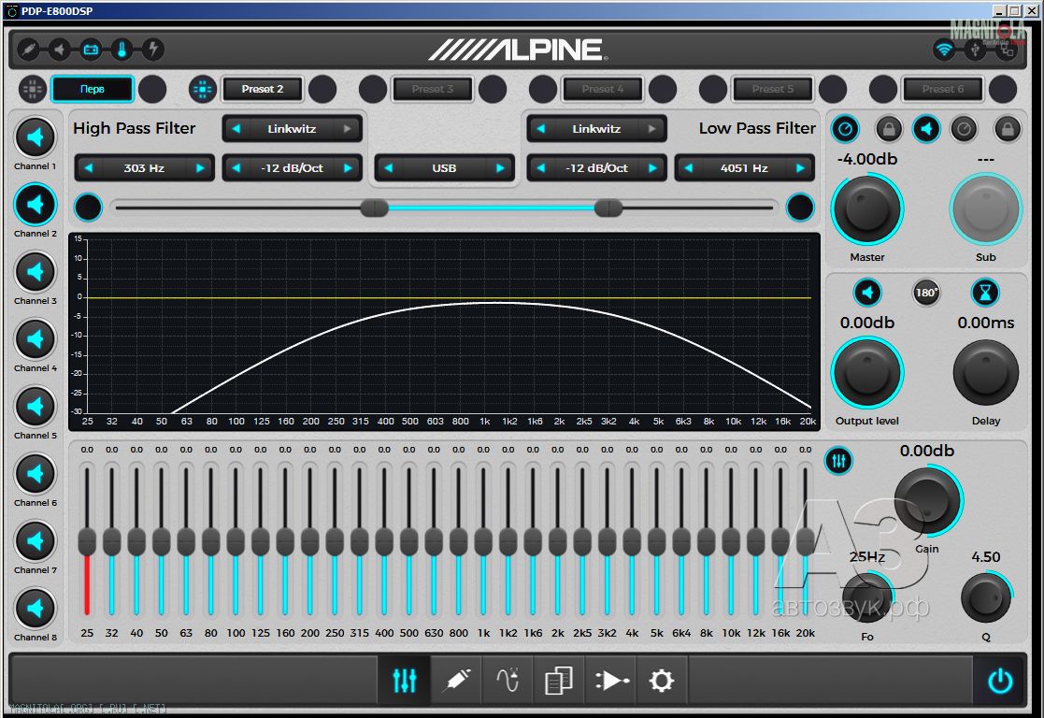Viewport: 1044px width, 718px height.
Task: Toggle the Master mute speaker icon
Action: point(926,129)
